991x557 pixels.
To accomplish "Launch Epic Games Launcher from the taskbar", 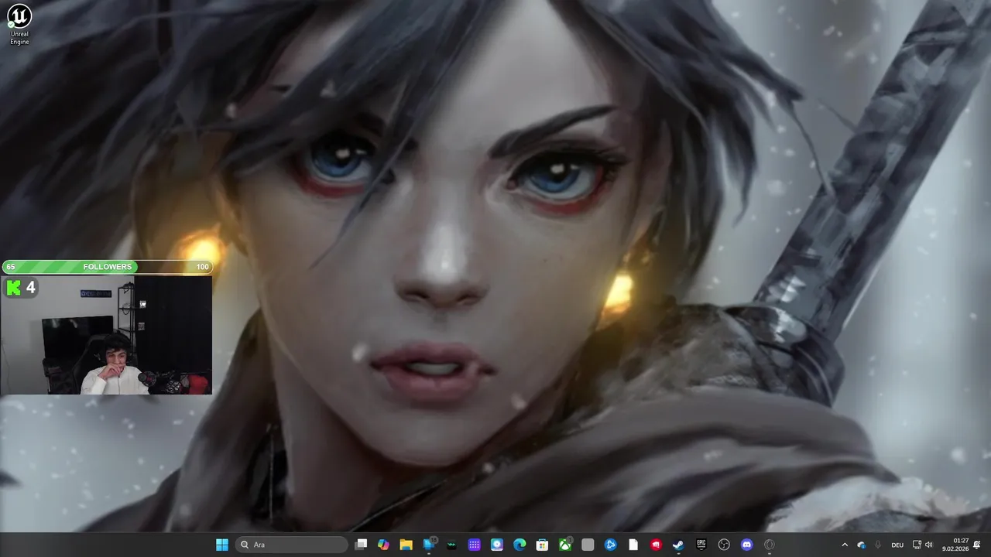I will pyautogui.click(x=701, y=545).
